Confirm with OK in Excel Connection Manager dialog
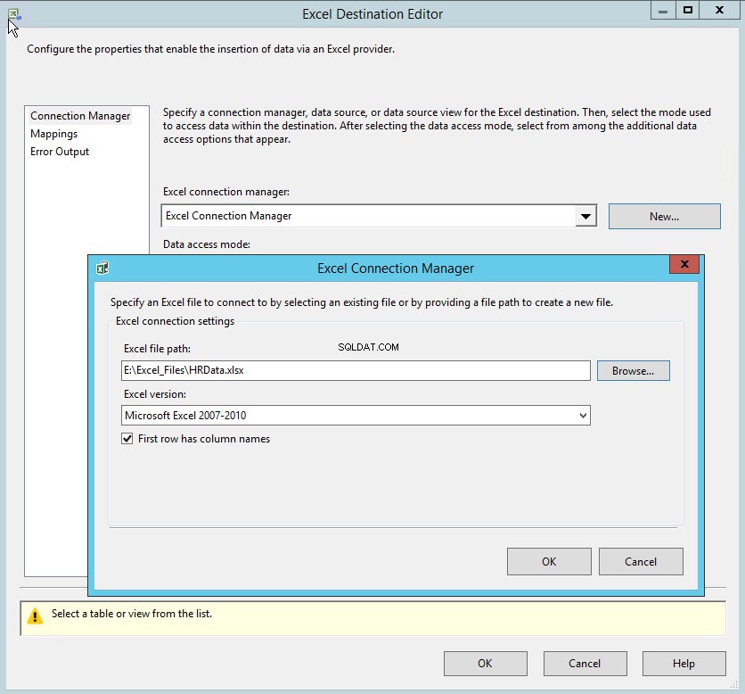The image size is (745, 694). [x=549, y=561]
